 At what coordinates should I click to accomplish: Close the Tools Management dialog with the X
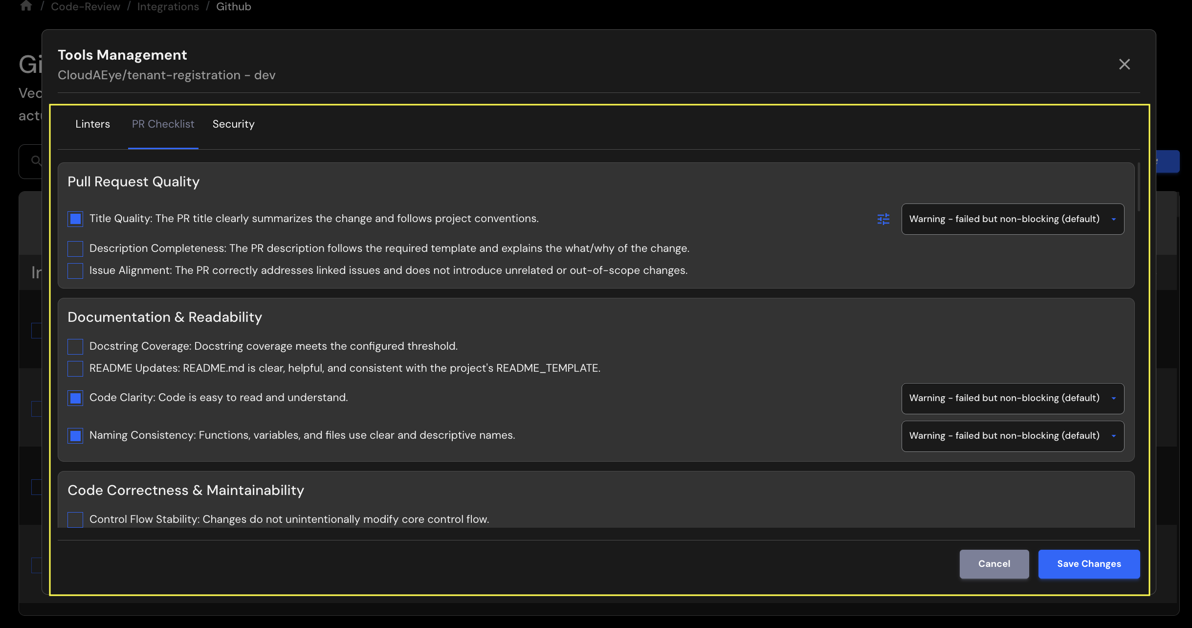(x=1124, y=64)
